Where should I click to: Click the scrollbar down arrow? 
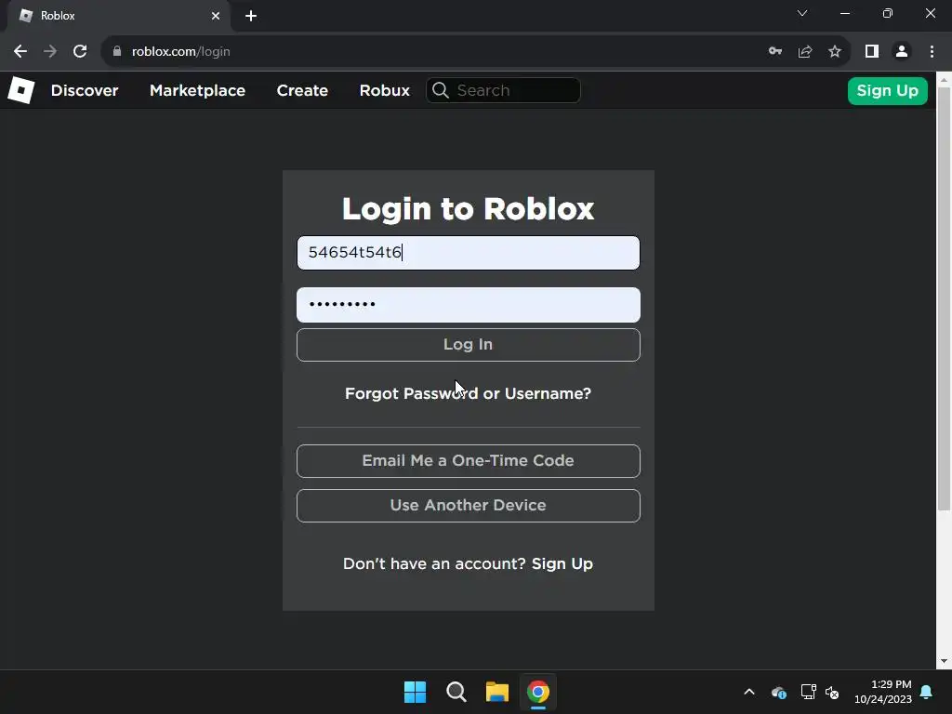coord(944,661)
